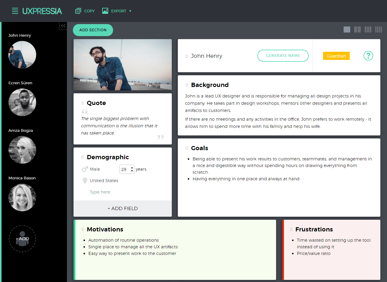
Task: Click the Guardian personality tag
Action: coord(336,56)
